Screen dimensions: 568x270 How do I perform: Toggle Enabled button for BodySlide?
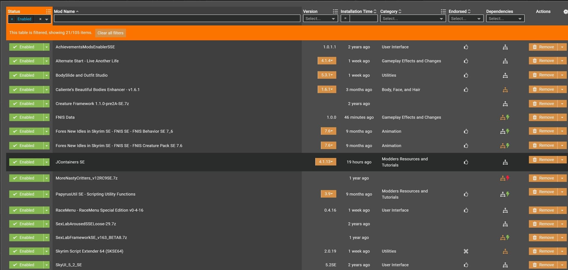[26, 75]
